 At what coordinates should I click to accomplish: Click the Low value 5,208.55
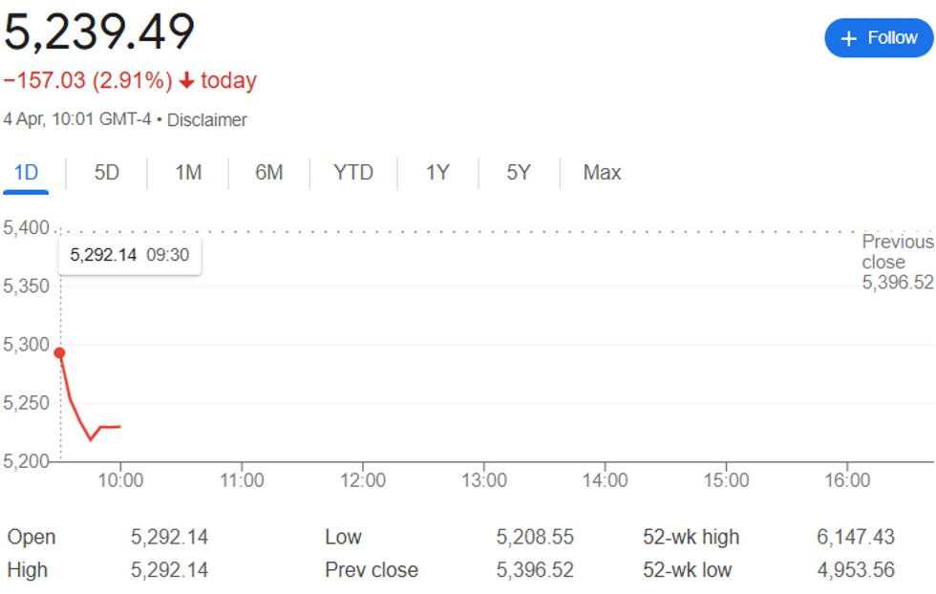(535, 537)
